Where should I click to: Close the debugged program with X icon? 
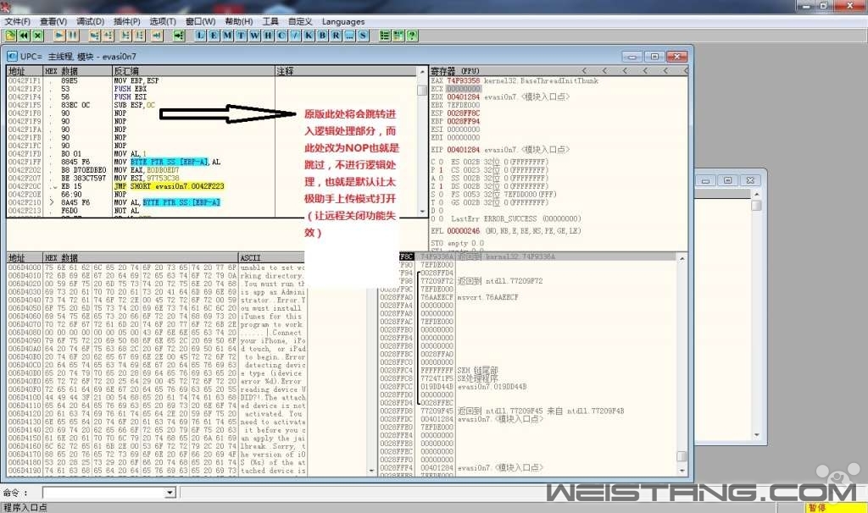pos(38,36)
